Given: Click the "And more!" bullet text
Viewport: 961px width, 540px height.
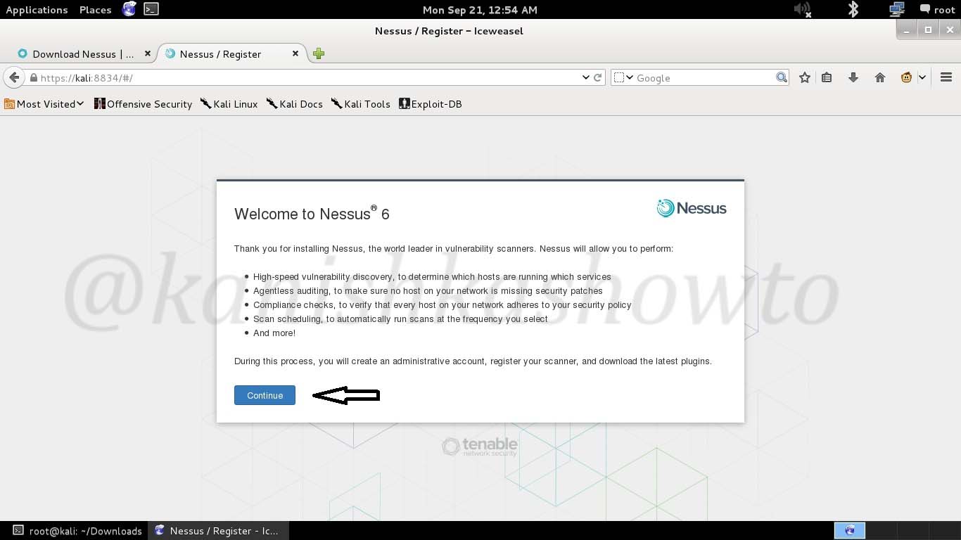Looking at the screenshot, I should tap(274, 333).
